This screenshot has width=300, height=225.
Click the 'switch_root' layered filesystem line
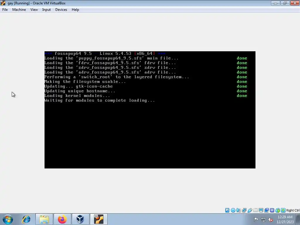(117, 77)
